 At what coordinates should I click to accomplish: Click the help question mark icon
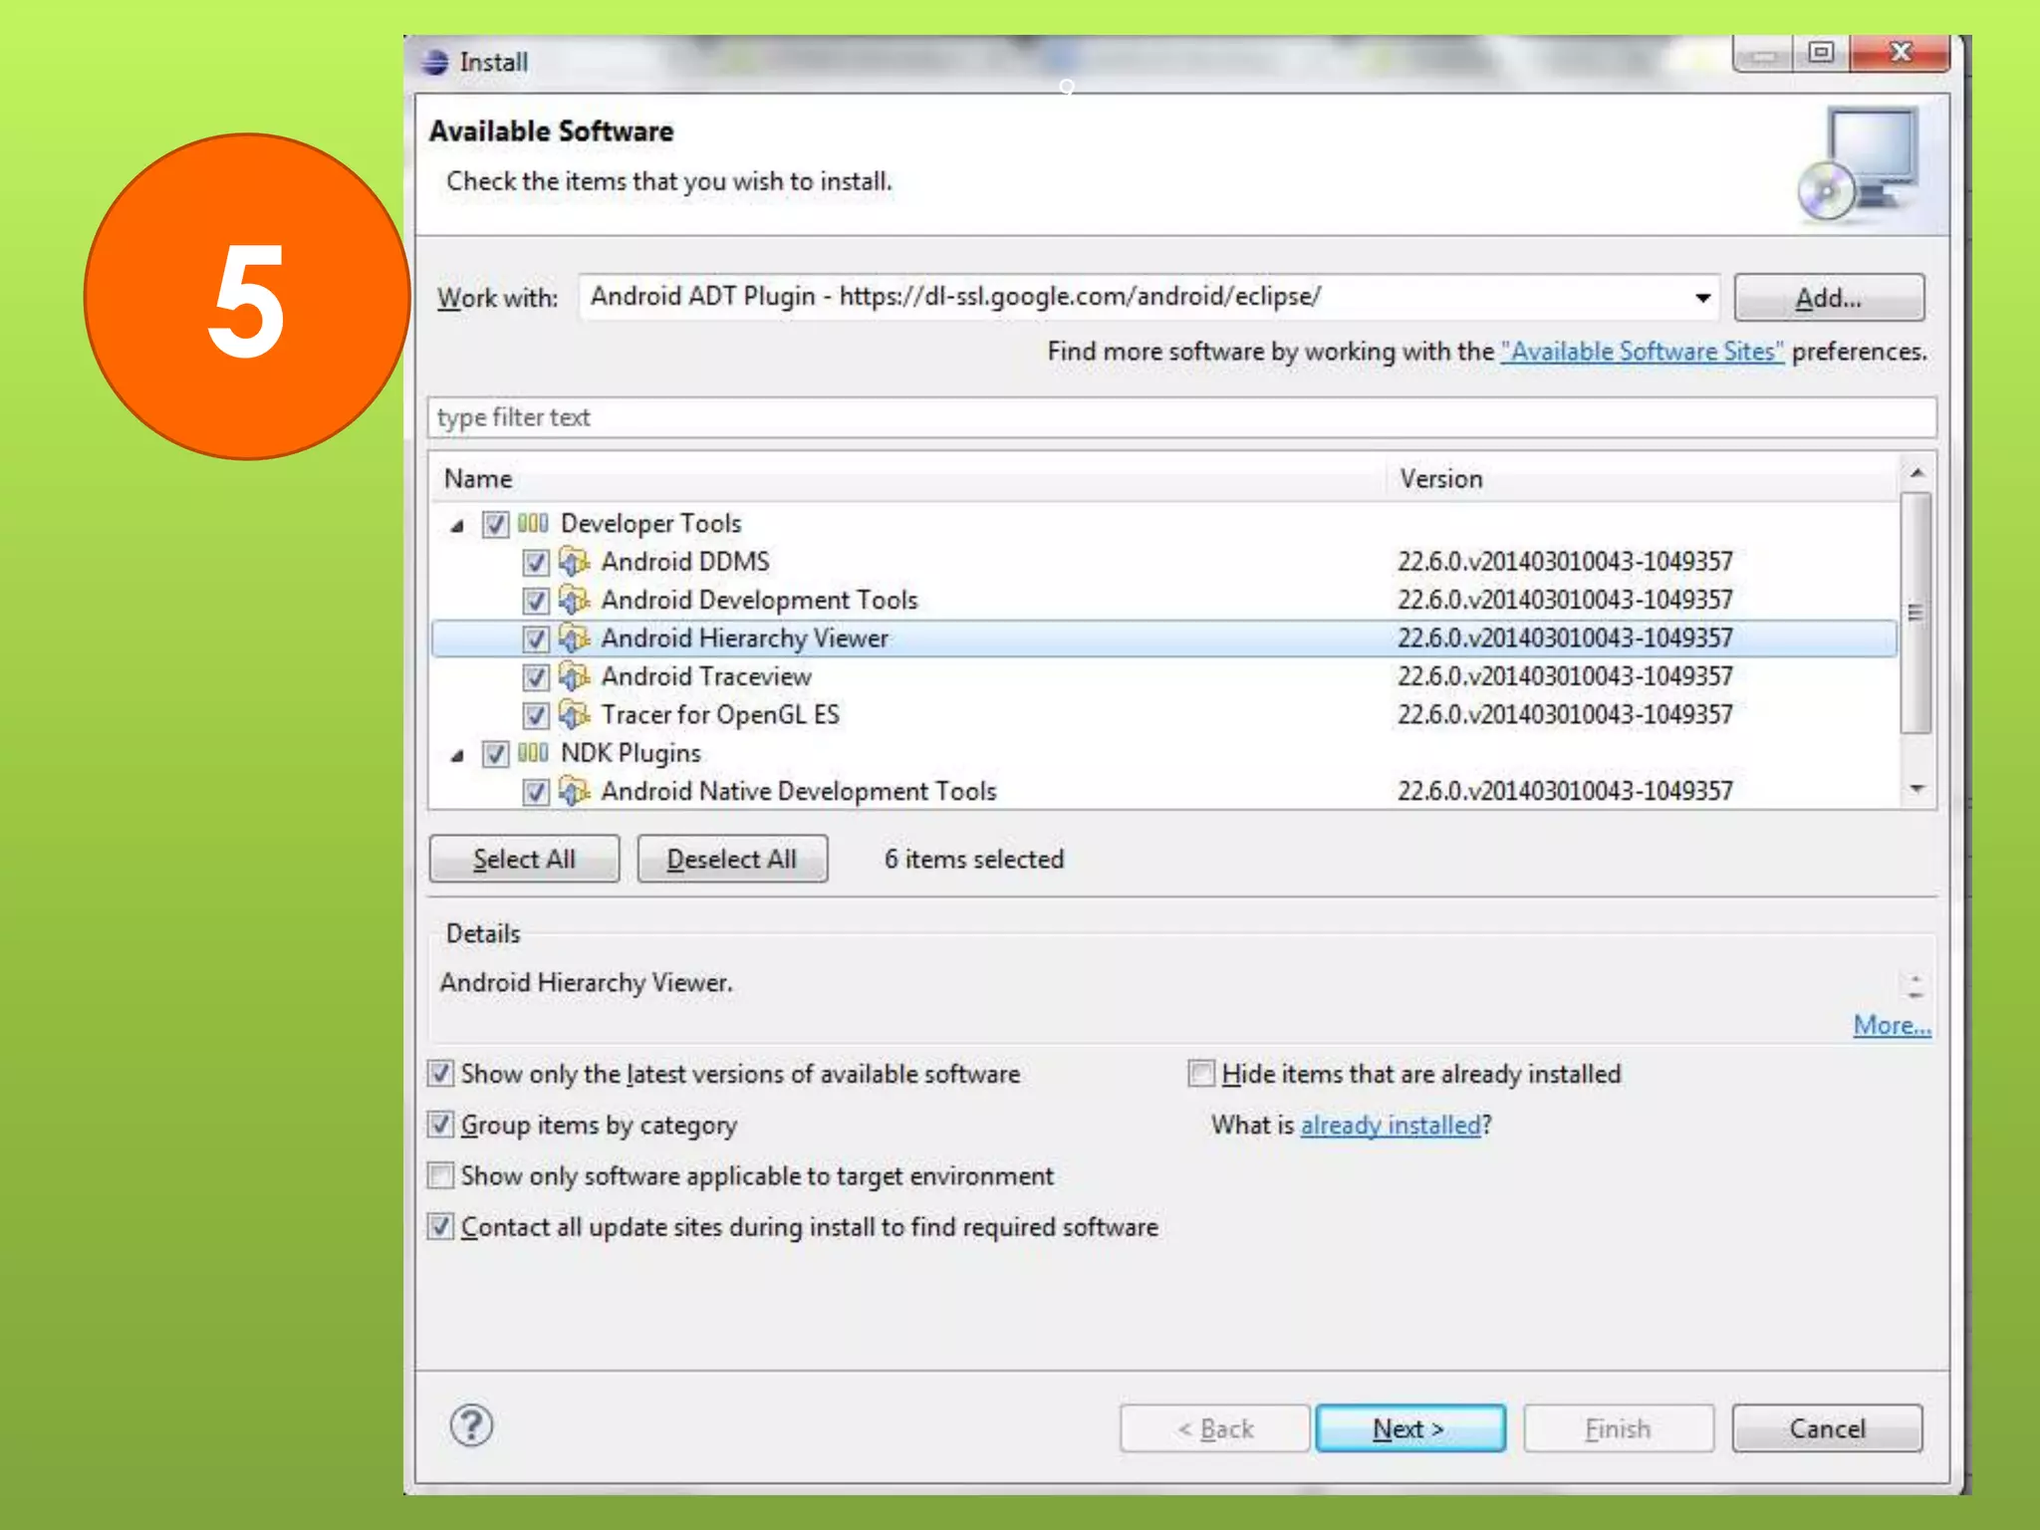(x=471, y=1425)
